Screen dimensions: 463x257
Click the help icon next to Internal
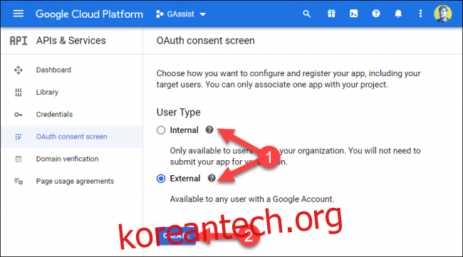coord(209,130)
